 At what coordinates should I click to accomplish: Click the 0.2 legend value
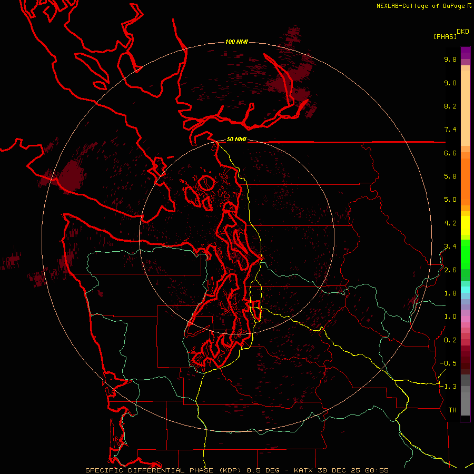[x=450, y=340]
